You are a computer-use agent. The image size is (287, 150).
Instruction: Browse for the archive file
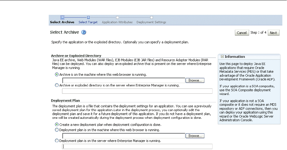(195, 80)
